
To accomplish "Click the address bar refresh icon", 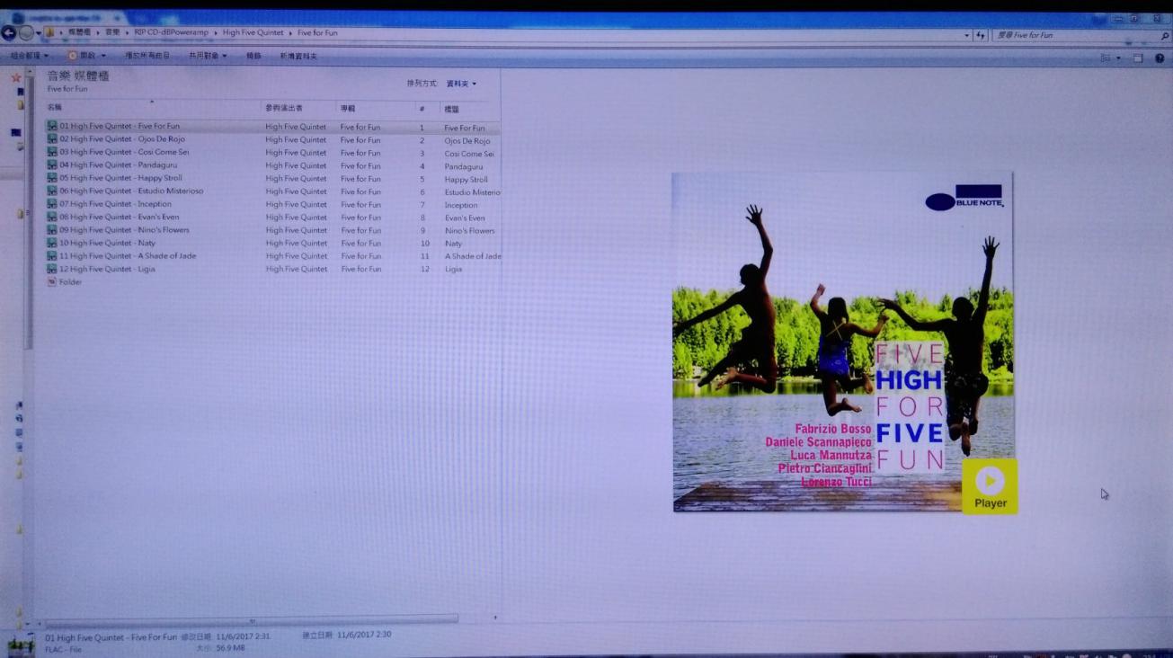I will click(x=980, y=35).
